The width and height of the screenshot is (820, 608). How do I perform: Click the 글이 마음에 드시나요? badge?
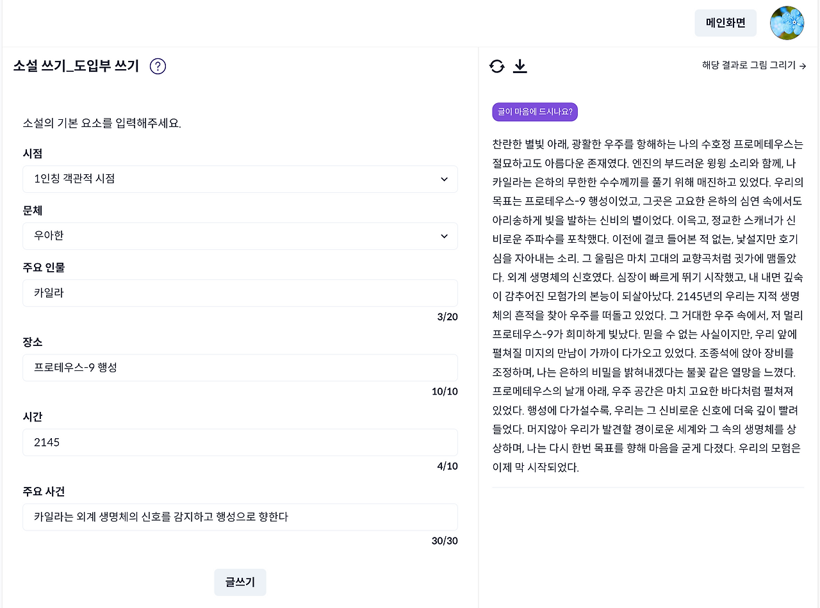pos(534,111)
